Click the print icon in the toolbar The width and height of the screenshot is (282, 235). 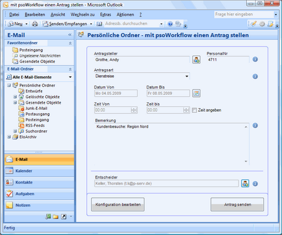pos(35,24)
